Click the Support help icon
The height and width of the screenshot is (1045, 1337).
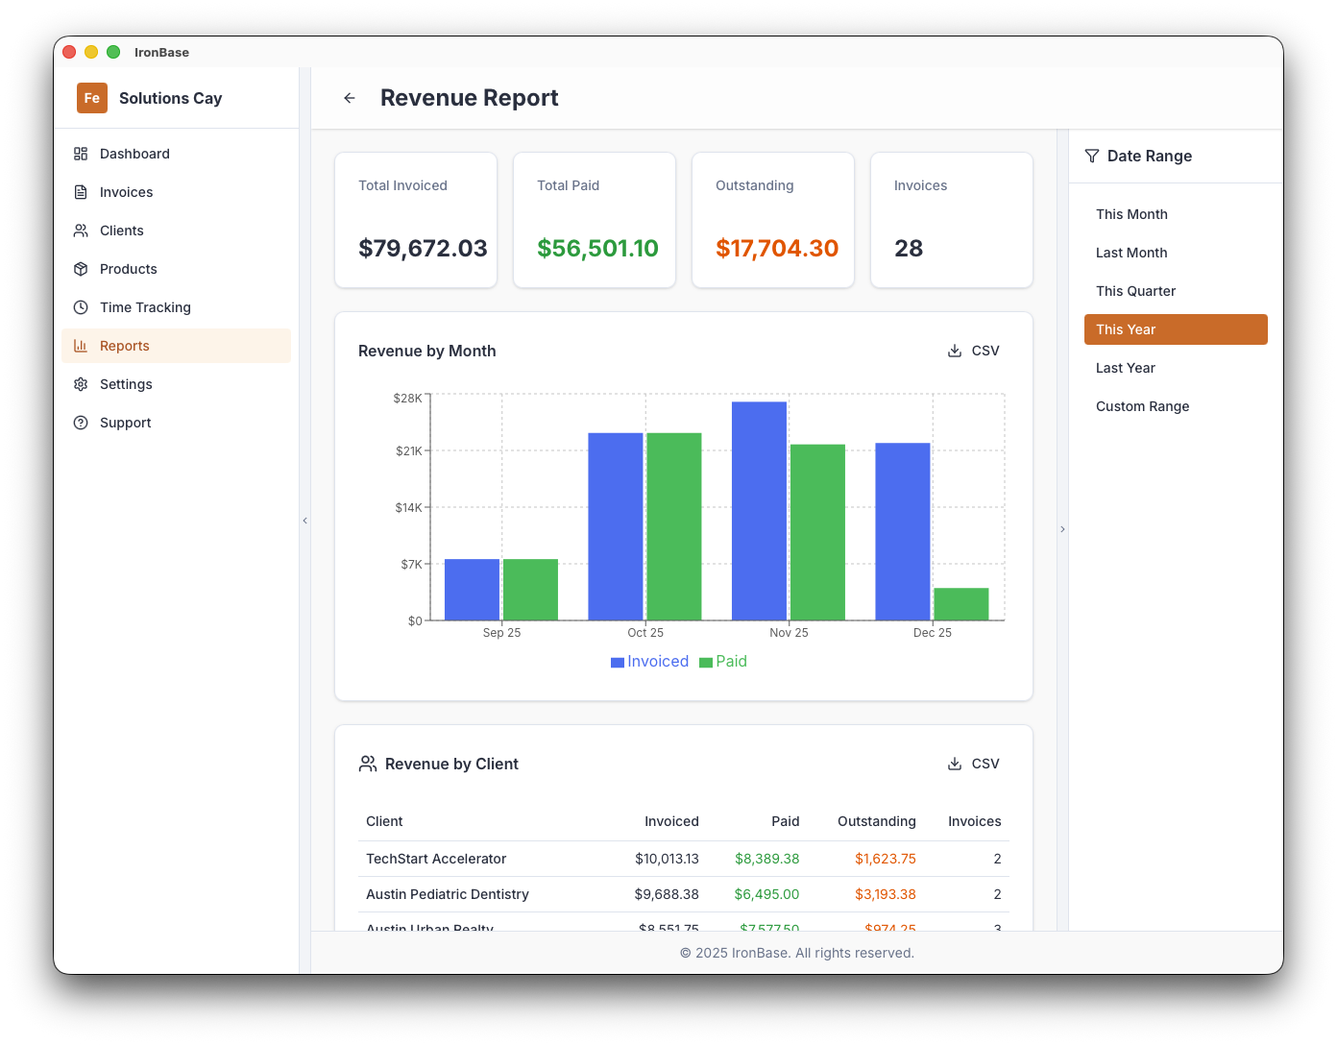pos(82,423)
